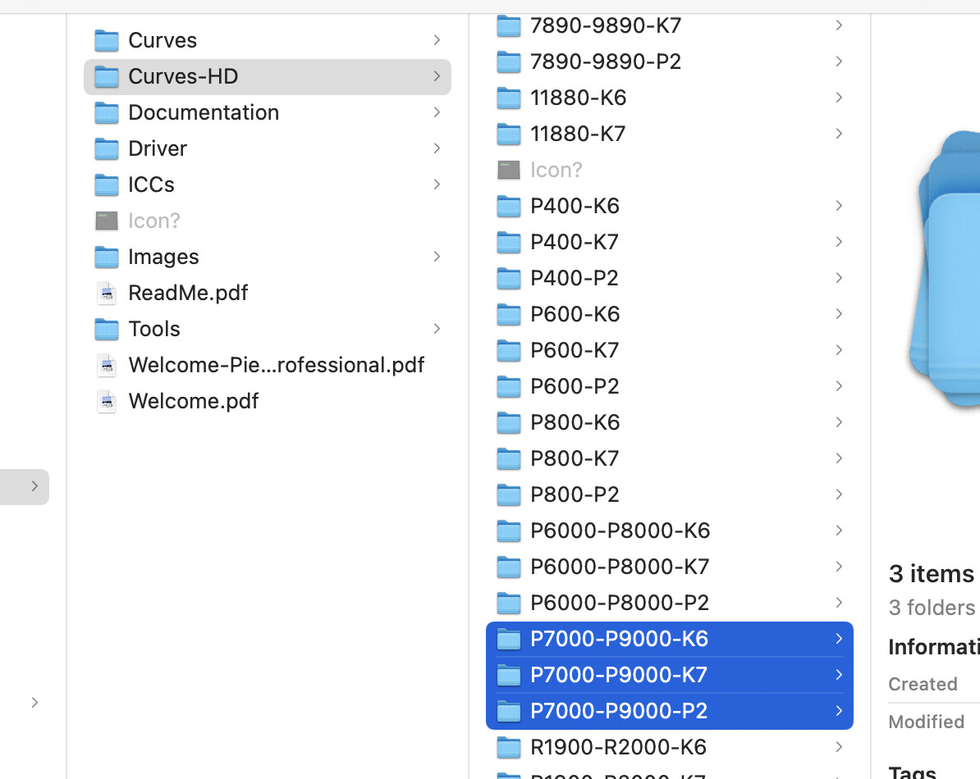Expand the Driver folder chevron
The height and width of the screenshot is (779, 980).
coord(437,148)
